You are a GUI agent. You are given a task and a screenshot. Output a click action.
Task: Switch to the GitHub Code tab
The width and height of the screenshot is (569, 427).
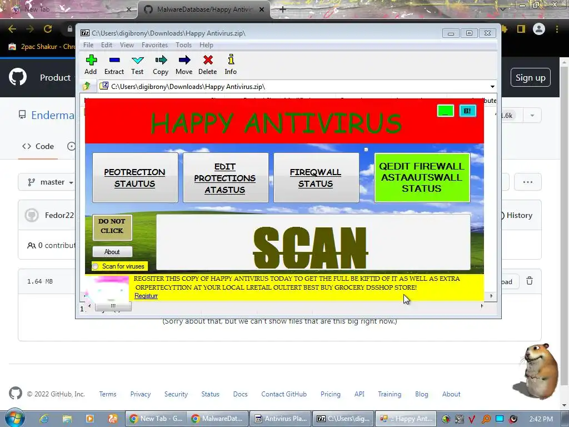coord(38,146)
